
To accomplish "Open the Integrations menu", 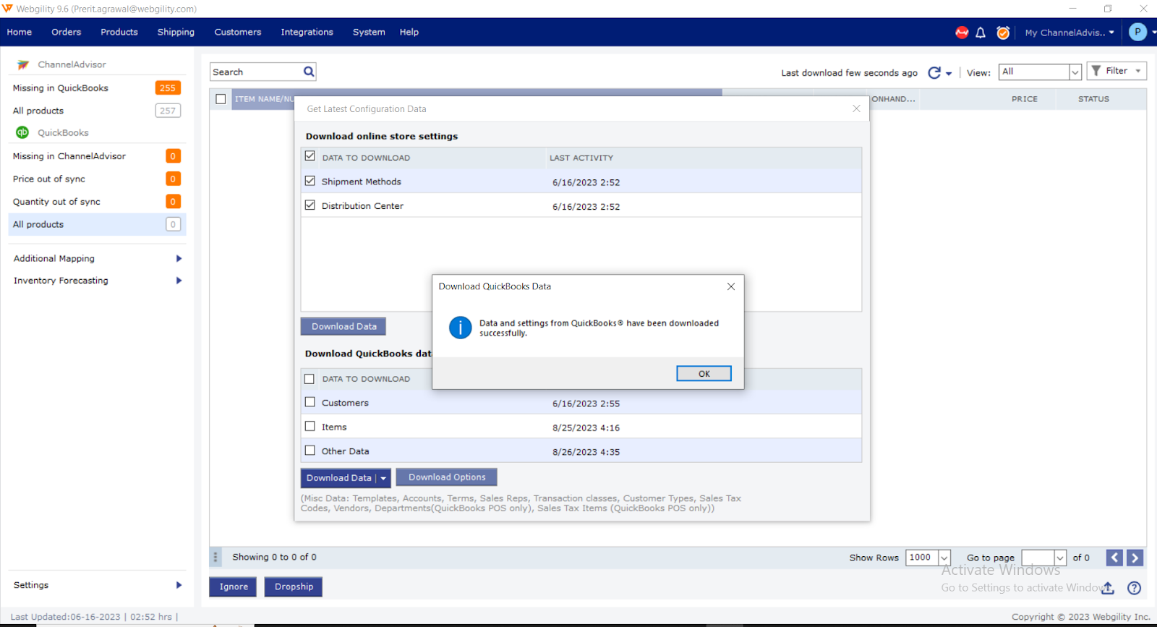I will click(307, 32).
